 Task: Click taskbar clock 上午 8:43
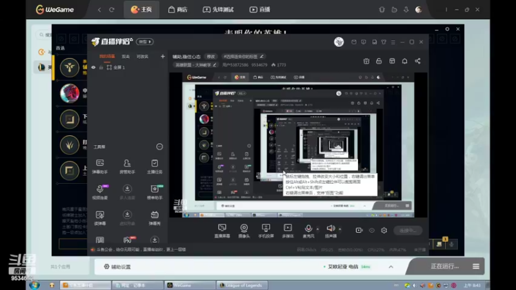(472, 285)
